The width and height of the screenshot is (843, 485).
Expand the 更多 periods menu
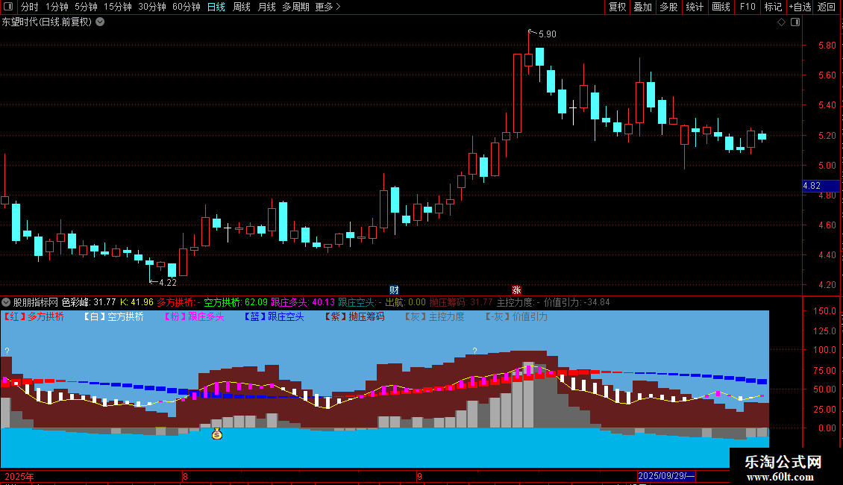point(328,7)
